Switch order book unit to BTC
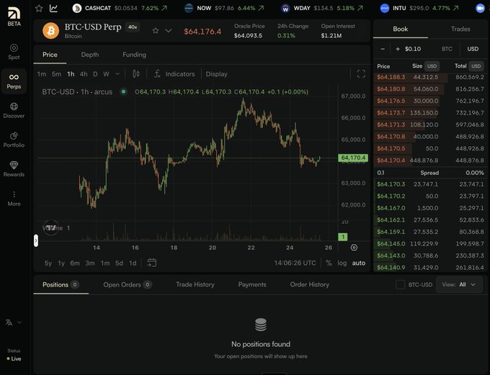The height and width of the screenshot is (375, 490). click(447, 49)
